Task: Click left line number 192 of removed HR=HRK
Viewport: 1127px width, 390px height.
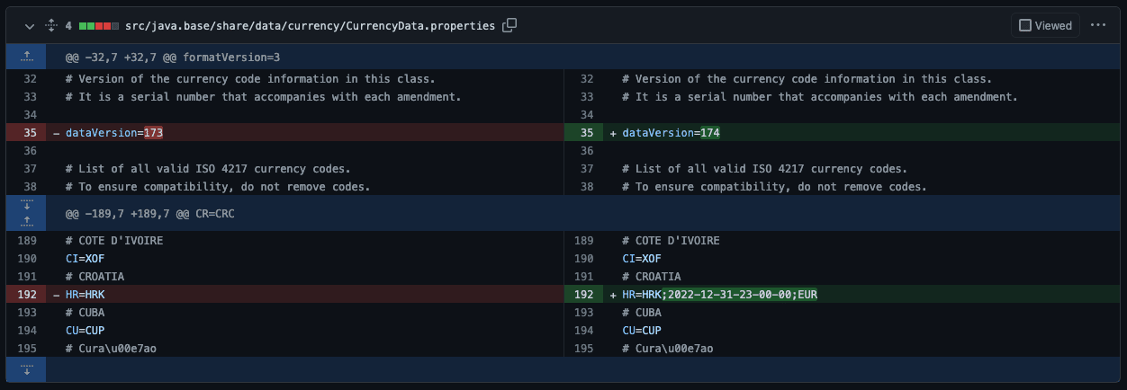Action: pos(31,295)
